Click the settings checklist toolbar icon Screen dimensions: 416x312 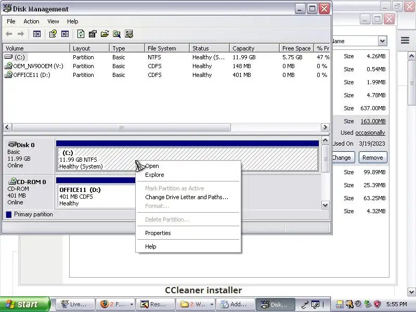click(129, 34)
